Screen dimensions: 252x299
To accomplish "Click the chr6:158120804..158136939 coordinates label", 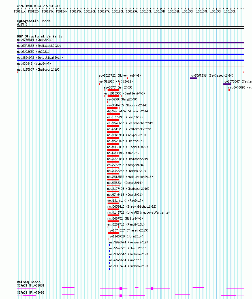I will point(38,6).
